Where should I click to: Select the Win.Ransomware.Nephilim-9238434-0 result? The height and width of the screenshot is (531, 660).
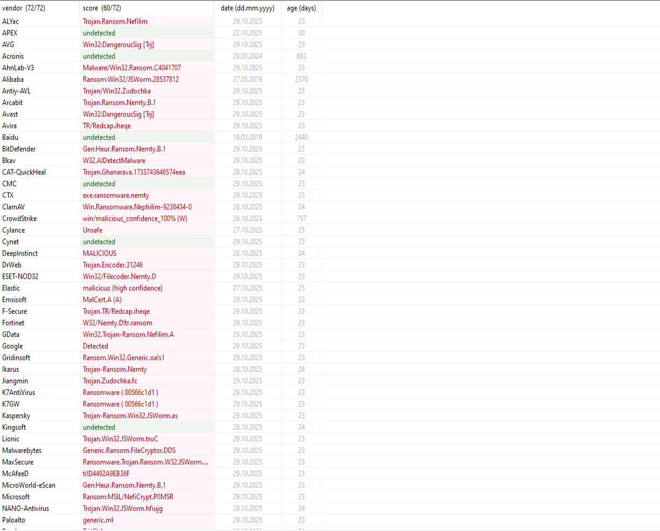(137, 207)
